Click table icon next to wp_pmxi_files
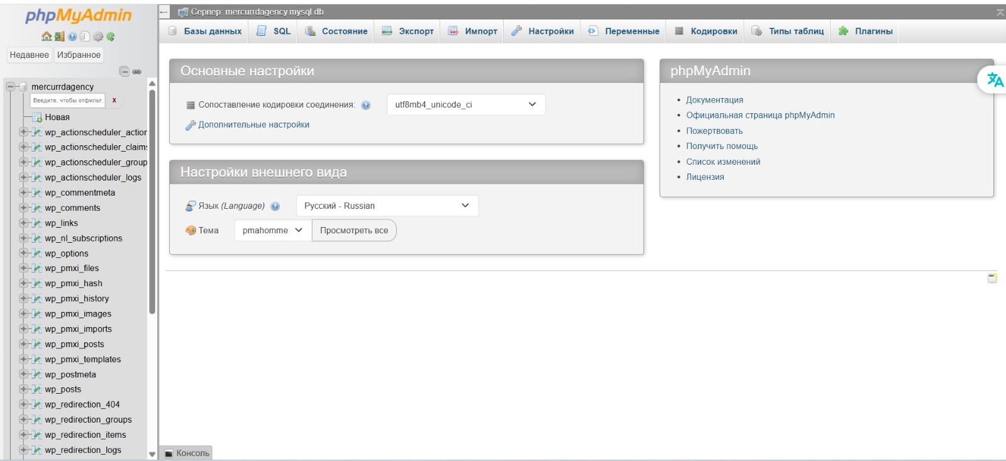Viewport: 1006px width, 461px height. pos(37,269)
